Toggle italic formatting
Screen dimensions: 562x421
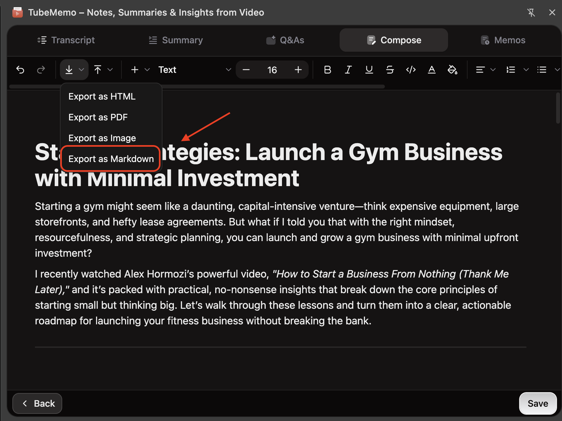coord(348,70)
